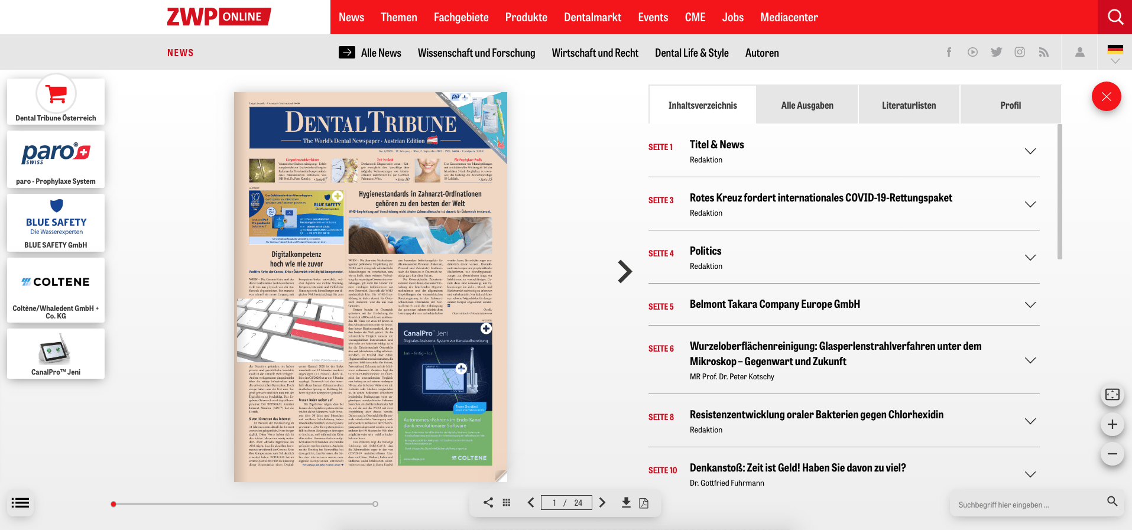Image resolution: width=1132 pixels, height=530 pixels.
Task: Open the CanalPro Jeni ad card
Action: coord(56,353)
